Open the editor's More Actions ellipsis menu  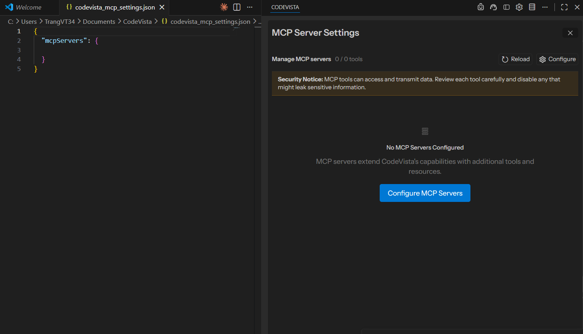pyautogui.click(x=250, y=7)
